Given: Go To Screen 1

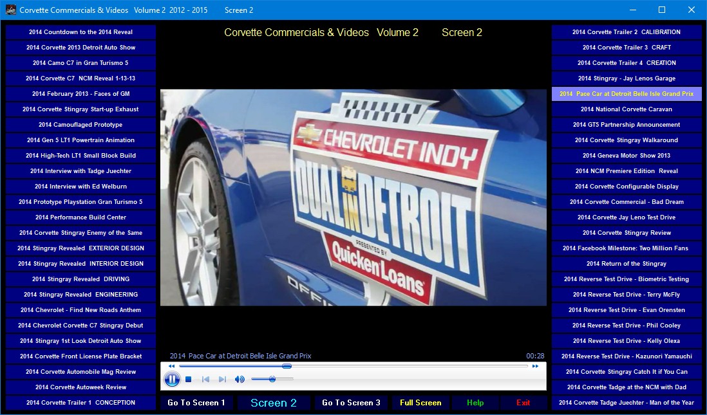Looking at the screenshot, I should click(x=196, y=403).
